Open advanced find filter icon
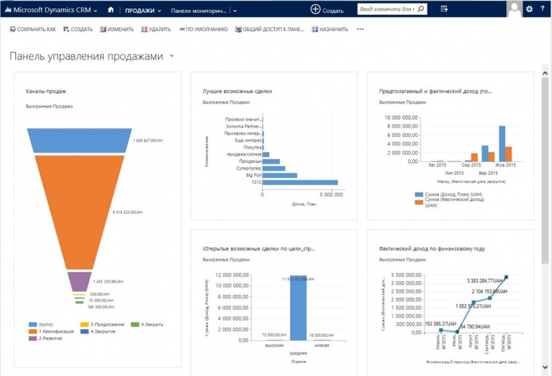This screenshot has width=552, height=376. point(444,9)
